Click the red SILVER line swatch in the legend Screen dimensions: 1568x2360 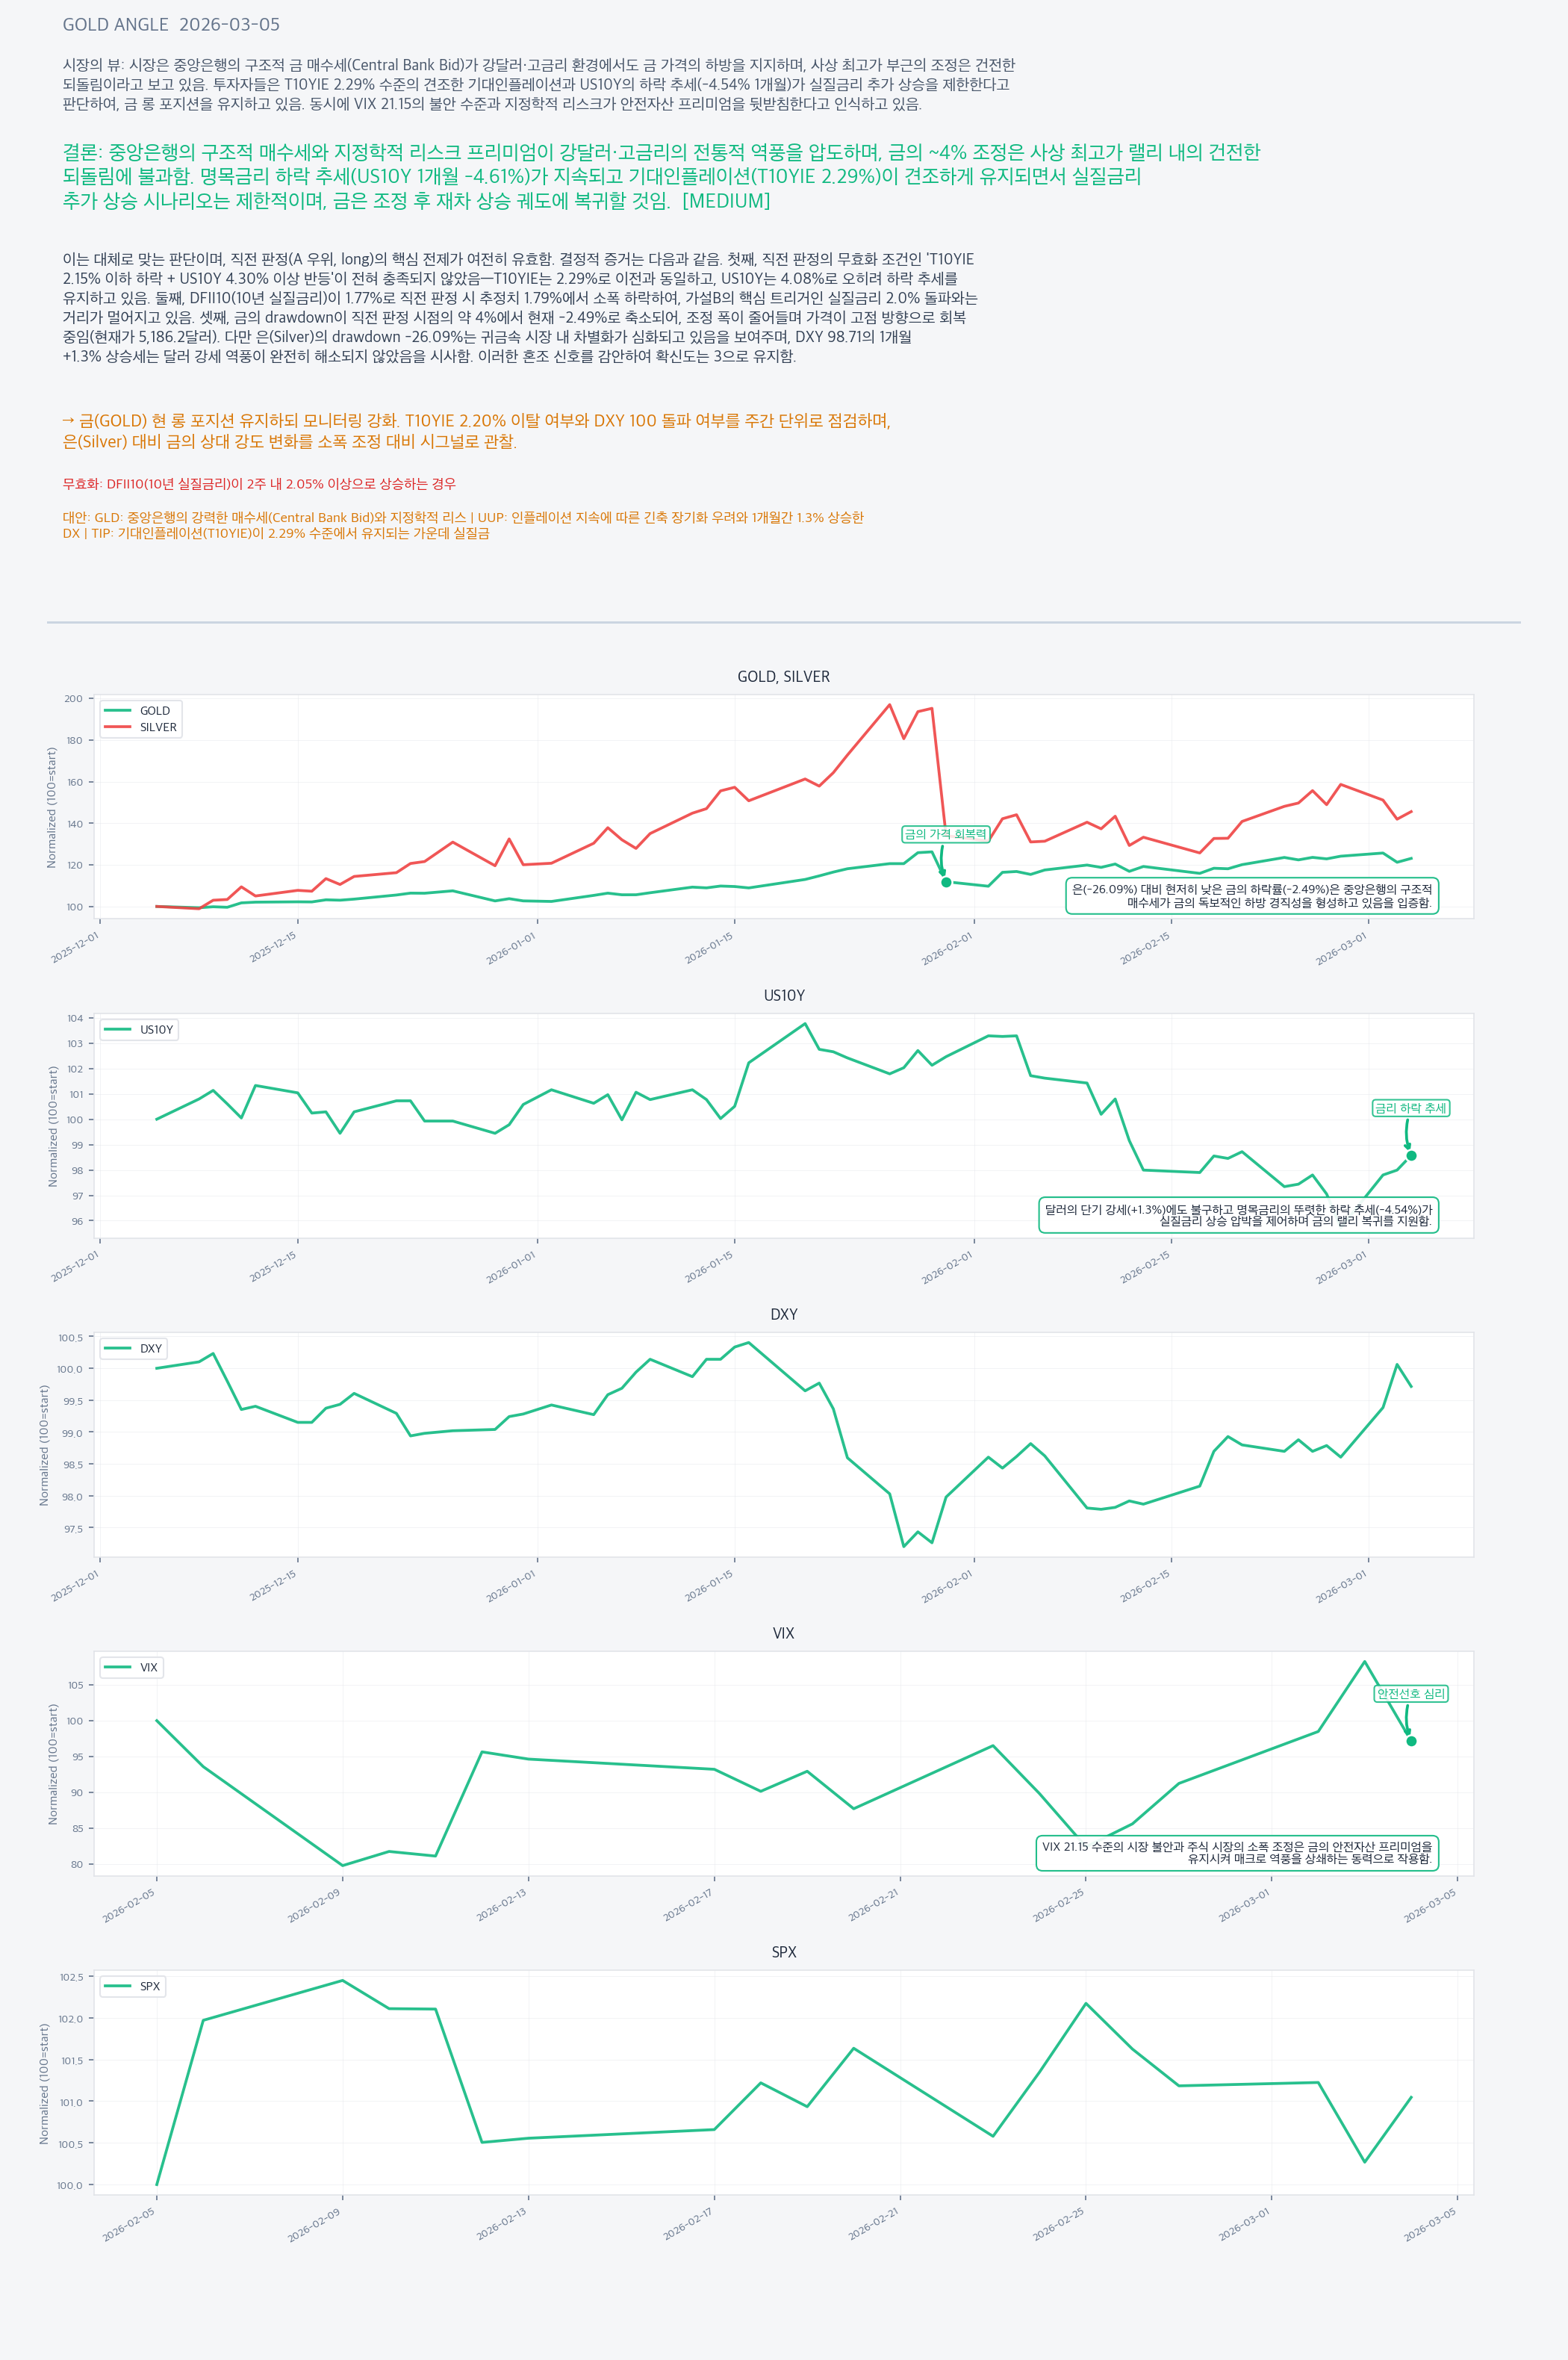click(118, 728)
